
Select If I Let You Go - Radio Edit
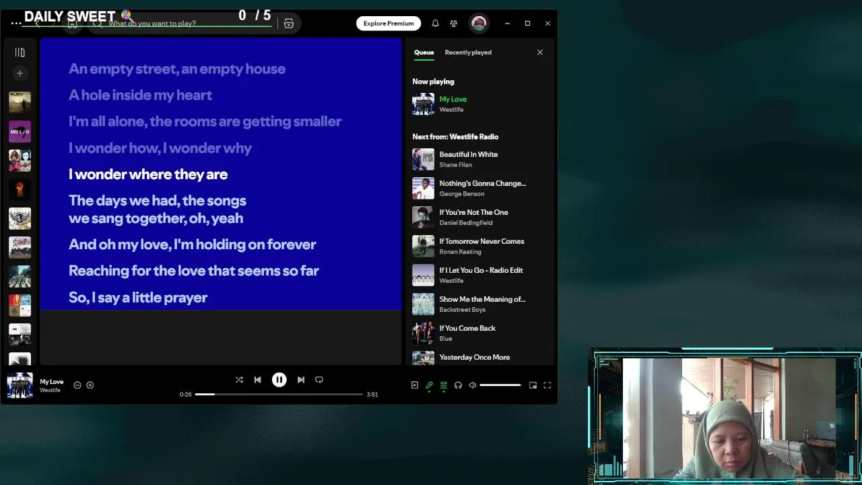(x=479, y=276)
